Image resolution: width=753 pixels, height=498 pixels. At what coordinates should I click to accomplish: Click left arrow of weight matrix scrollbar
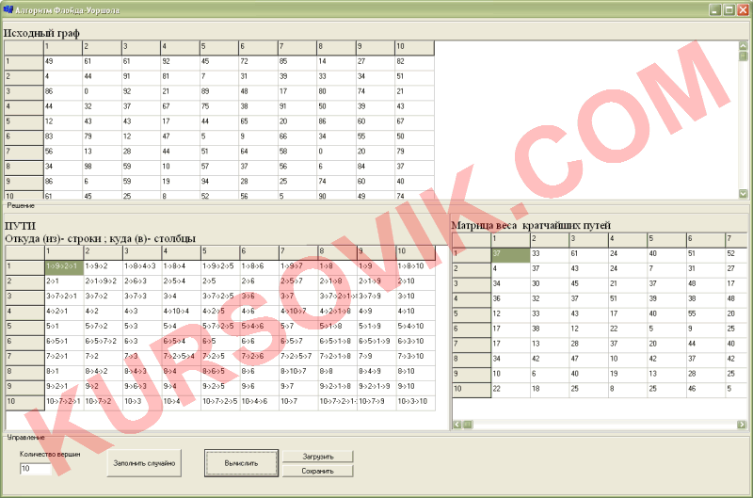(457, 425)
